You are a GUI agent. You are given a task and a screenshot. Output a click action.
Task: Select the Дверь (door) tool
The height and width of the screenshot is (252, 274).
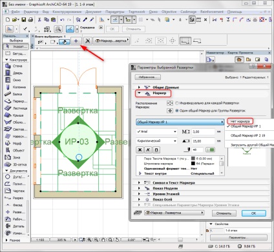[x=16, y=73]
